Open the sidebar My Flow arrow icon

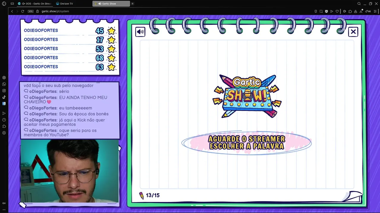pyautogui.click(x=4, y=113)
